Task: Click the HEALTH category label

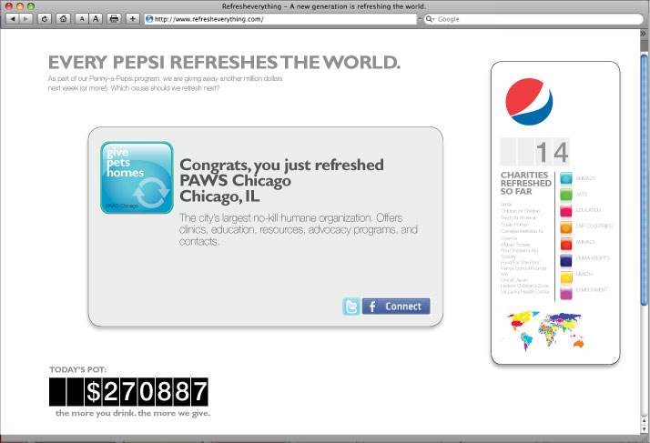Action: click(x=584, y=274)
